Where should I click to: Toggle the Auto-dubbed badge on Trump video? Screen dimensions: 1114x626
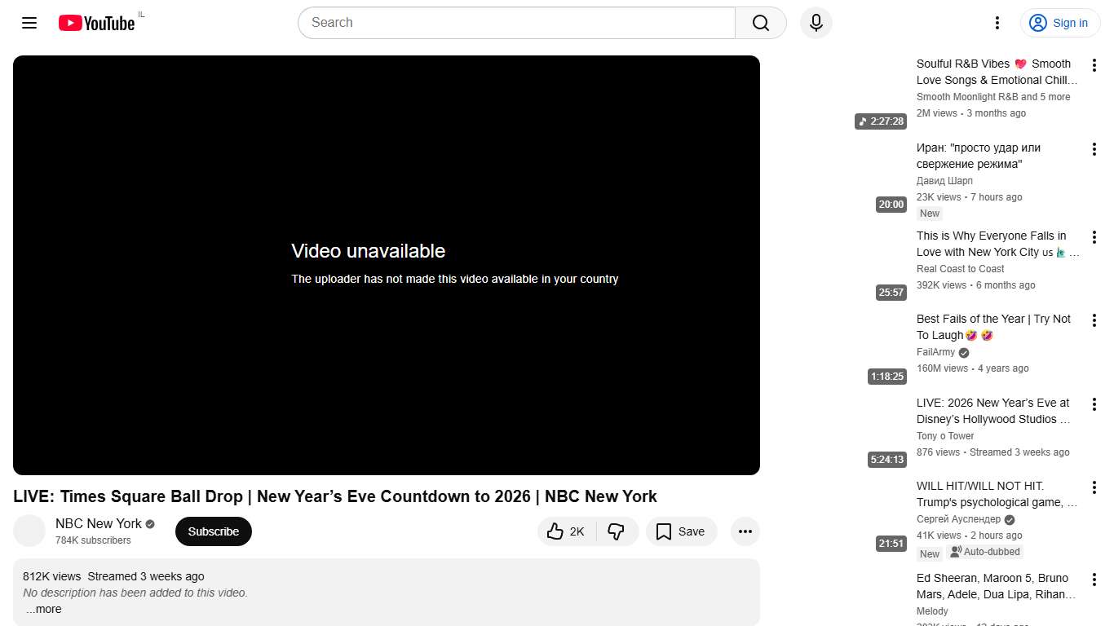tap(984, 552)
